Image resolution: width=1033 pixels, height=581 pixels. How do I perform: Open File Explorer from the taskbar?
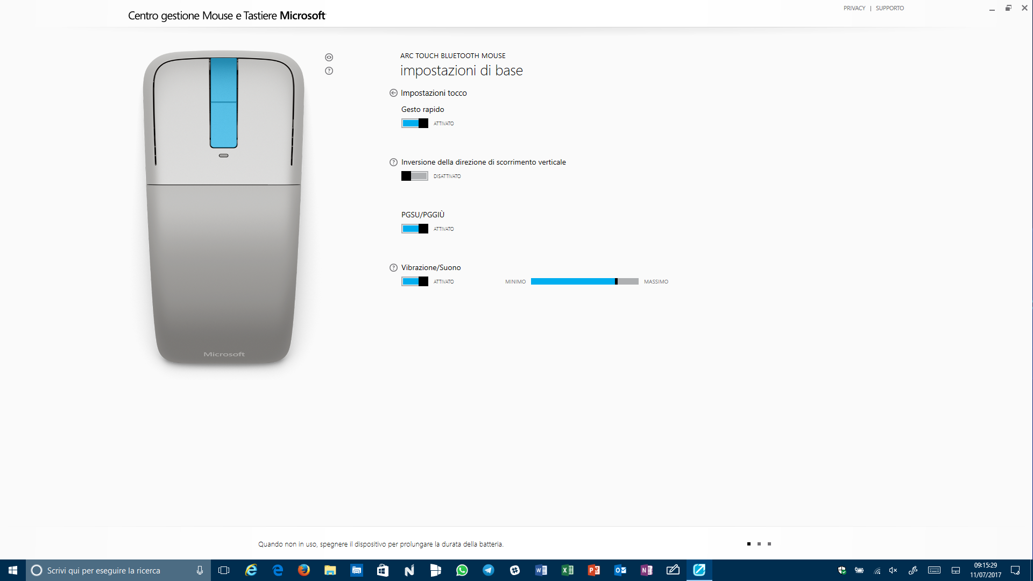(x=330, y=570)
